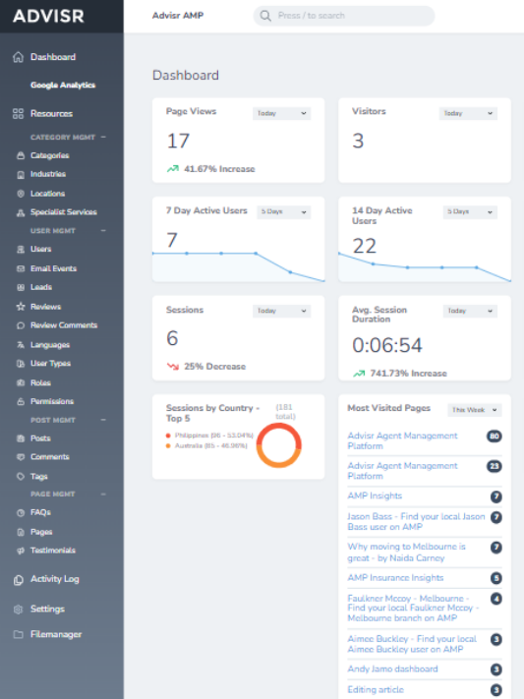The width and height of the screenshot is (524, 699).
Task: Click the lock icon beside Permissions
Action: click(21, 401)
